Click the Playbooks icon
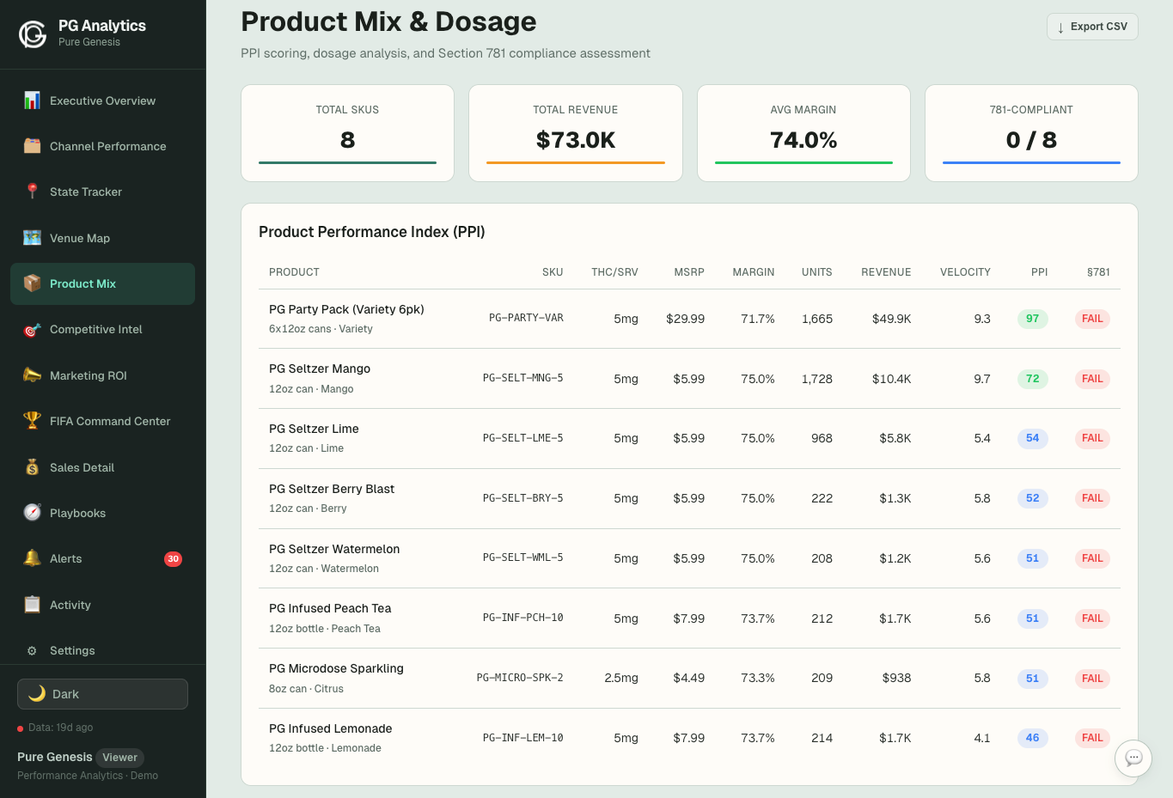The width and height of the screenshot is (1173, 798). (30, 513)
